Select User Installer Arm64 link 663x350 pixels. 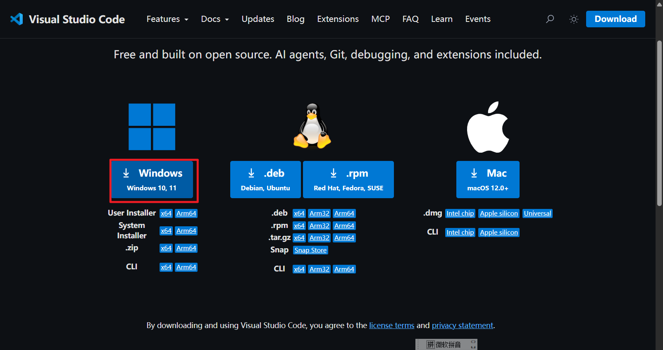186,213
